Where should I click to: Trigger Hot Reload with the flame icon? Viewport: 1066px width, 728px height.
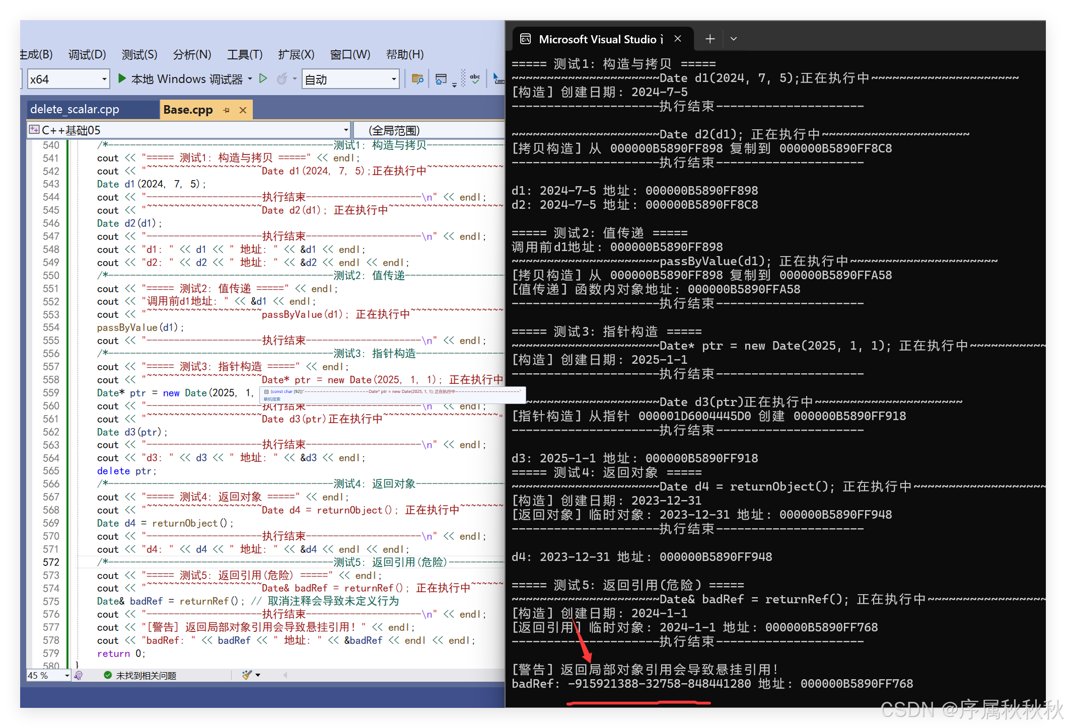[282, 79]
